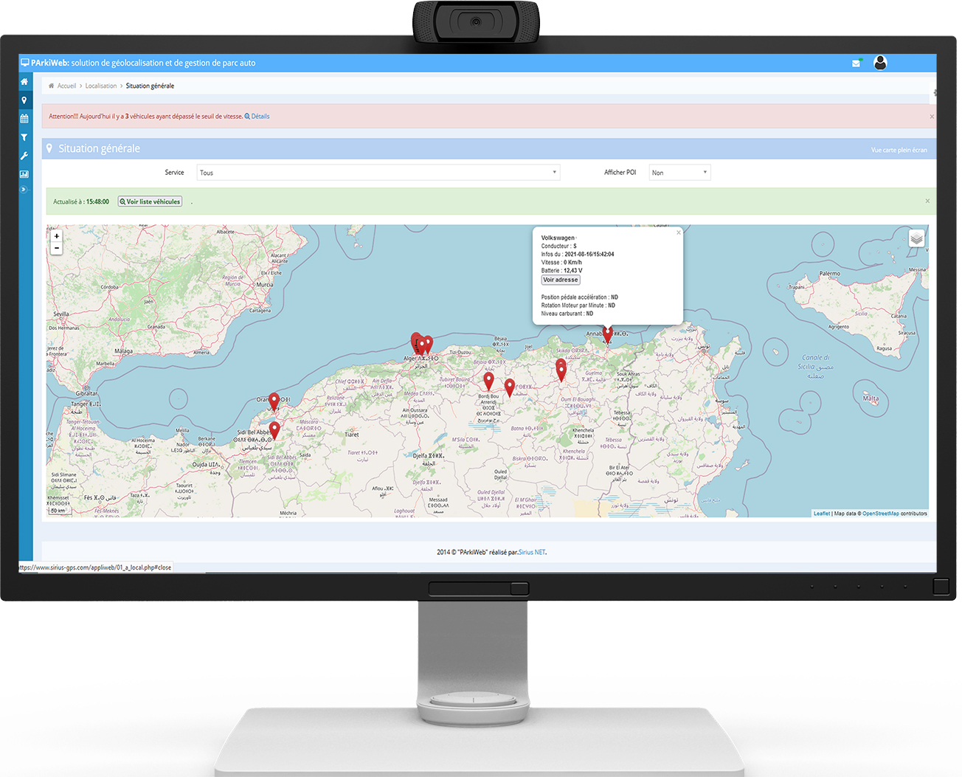Go to Accueil in the breadcrumb
This screenshot has height=777, width=962.
66,86
